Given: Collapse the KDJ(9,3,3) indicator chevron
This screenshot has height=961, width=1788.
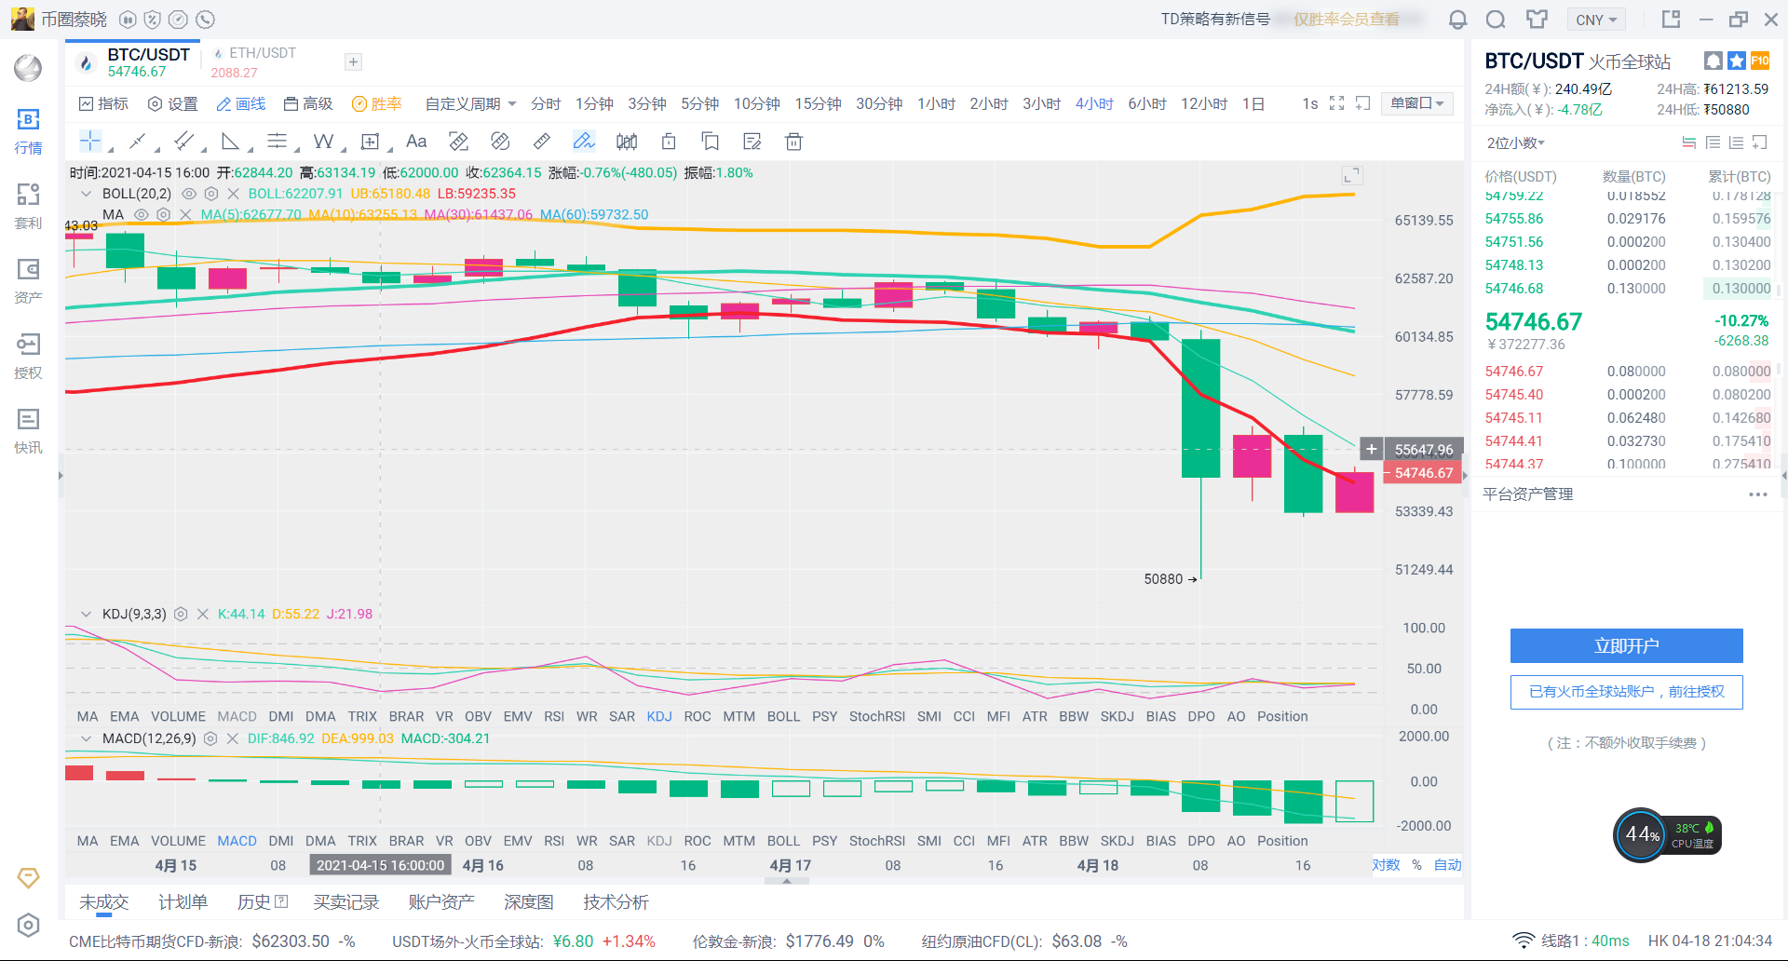Looking at the screenshot, I should [x=86, y=614].
